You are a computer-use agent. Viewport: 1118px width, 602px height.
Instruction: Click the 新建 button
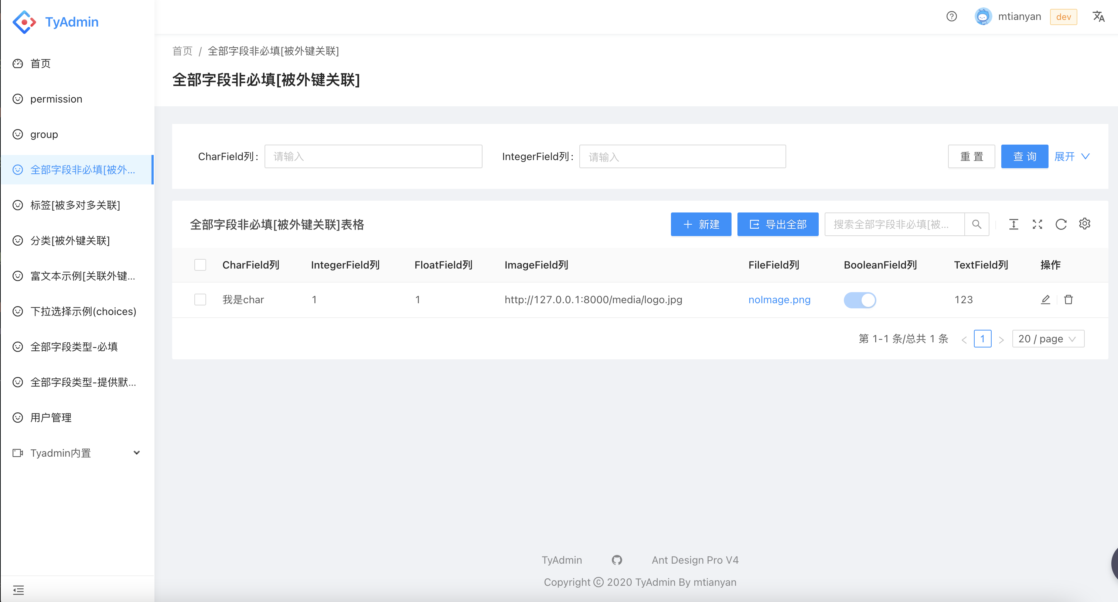701,224
